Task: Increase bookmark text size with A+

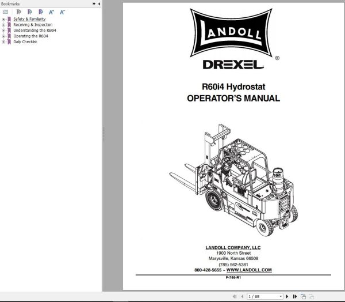Action: (52, 12)
